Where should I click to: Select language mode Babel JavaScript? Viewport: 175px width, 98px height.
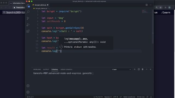pyautogui.click(x=129, y=97)
